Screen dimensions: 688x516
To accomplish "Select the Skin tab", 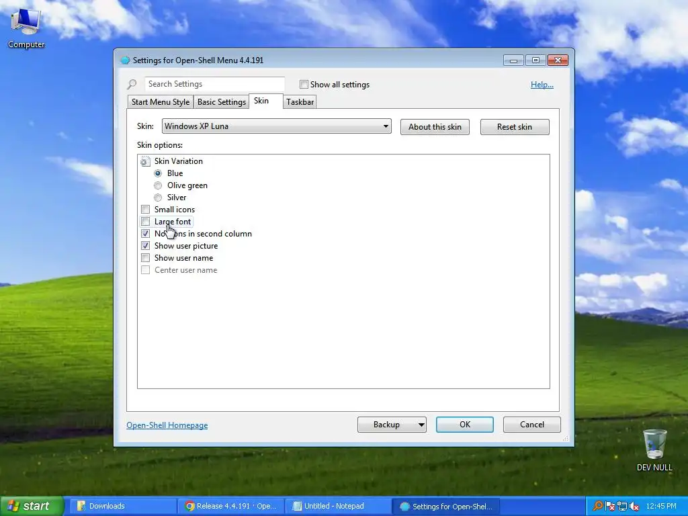I will pyautogui.click(x=265, y=101).
